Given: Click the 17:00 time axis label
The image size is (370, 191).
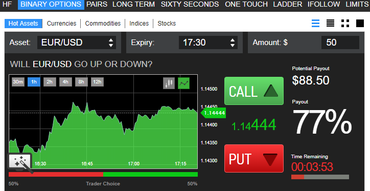Looking at the screenshot, I should tap(133, 163).
